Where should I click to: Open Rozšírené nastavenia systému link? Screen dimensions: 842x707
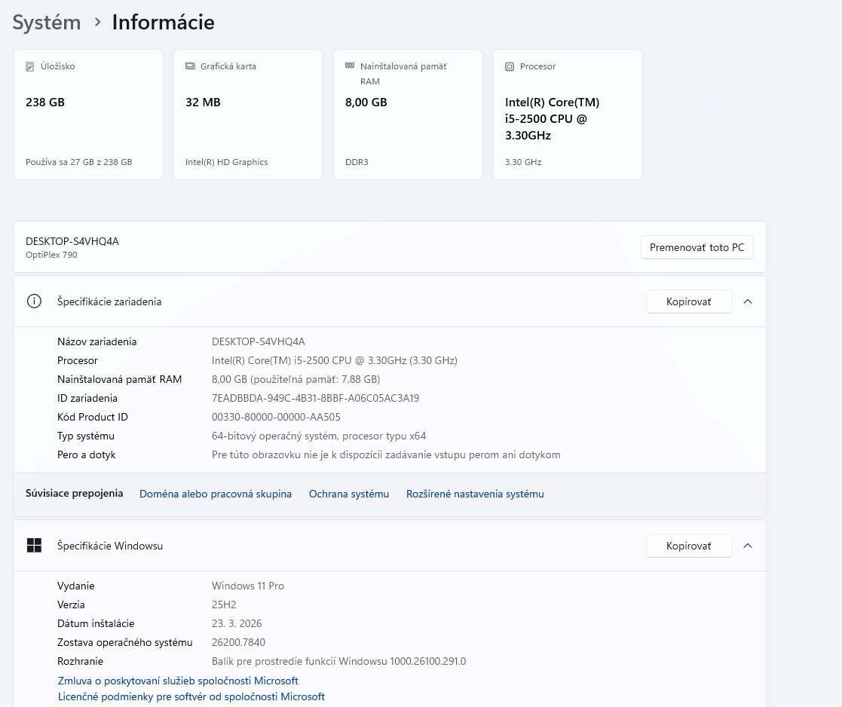475,494
